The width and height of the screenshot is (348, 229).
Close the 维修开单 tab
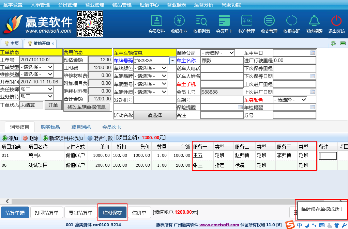(x=53, y=44)
